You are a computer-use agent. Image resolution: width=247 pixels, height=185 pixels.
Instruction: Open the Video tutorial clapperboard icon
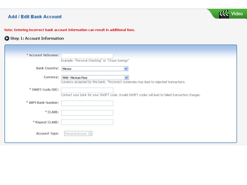[224, 14]
